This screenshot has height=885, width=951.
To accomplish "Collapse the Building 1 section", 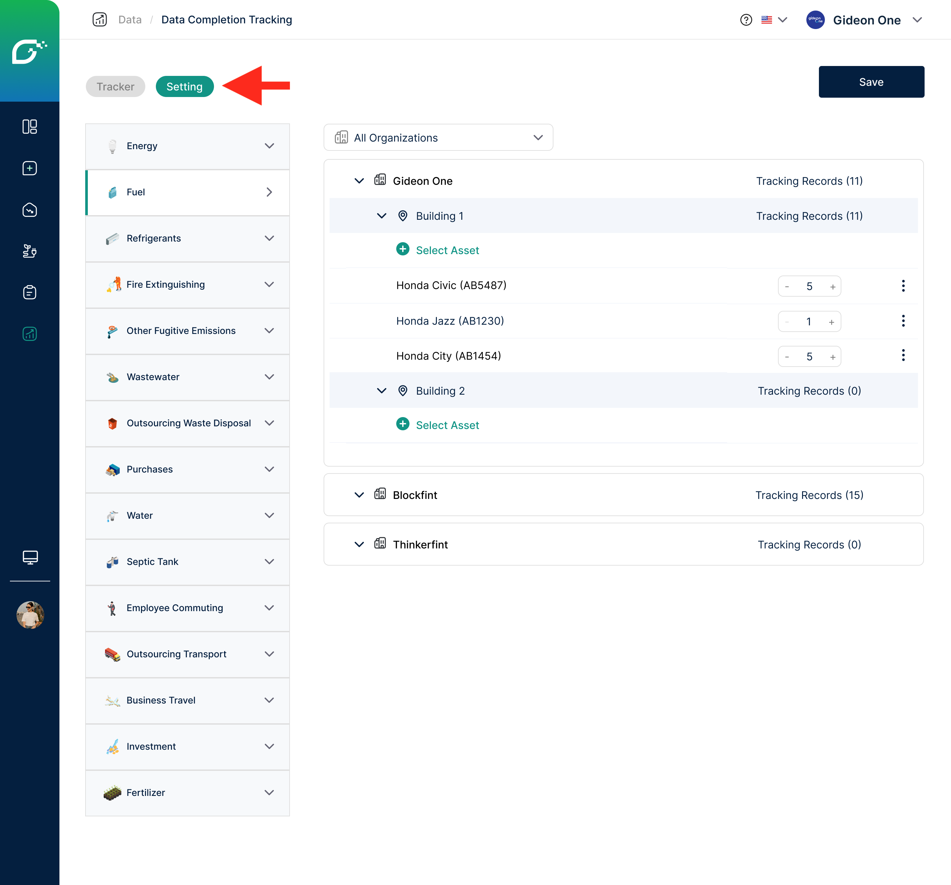I will tap(381, 216).
